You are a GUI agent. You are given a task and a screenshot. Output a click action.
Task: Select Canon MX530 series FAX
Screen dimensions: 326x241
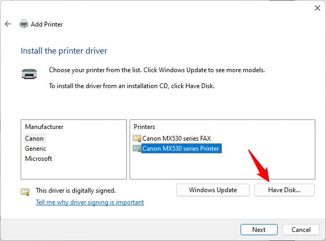[x=176, y=139]
